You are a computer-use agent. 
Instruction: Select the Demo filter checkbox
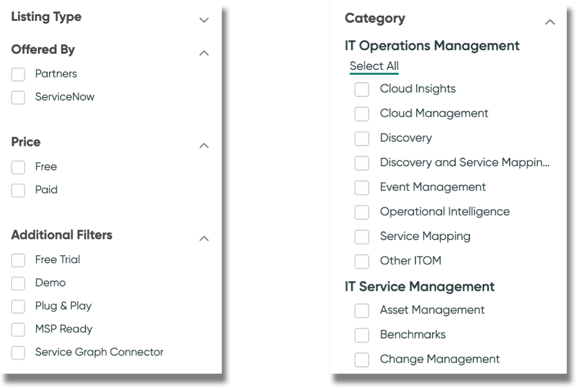tap(18, 282)
